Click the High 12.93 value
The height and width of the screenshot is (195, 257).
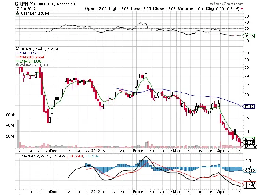(119, 9)
